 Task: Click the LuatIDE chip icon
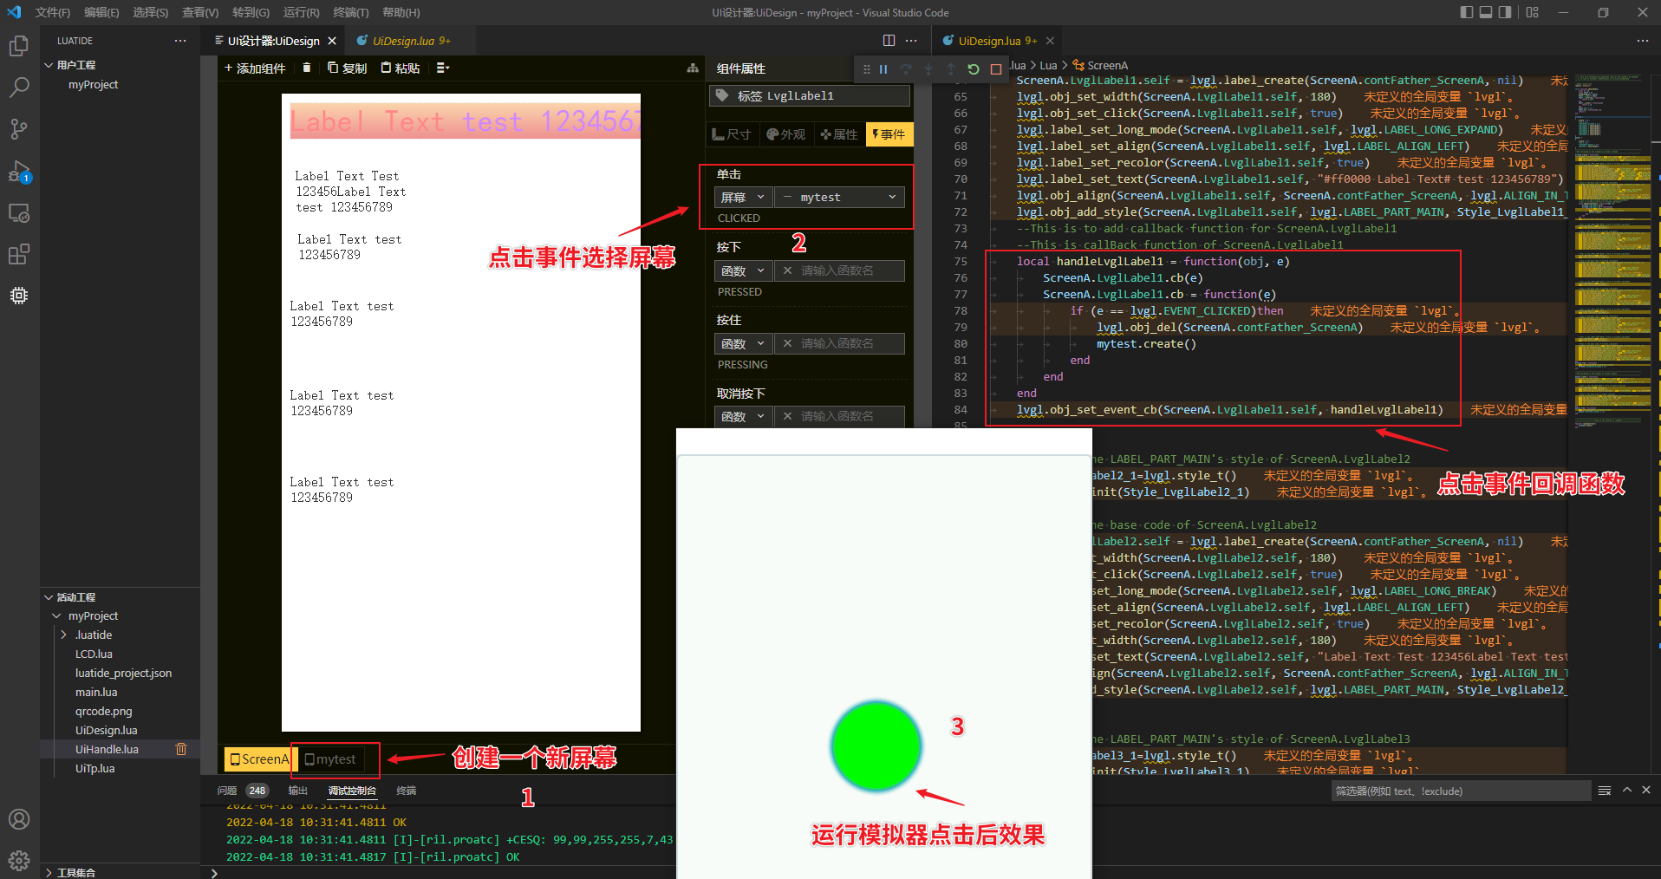tap(19, 296)
